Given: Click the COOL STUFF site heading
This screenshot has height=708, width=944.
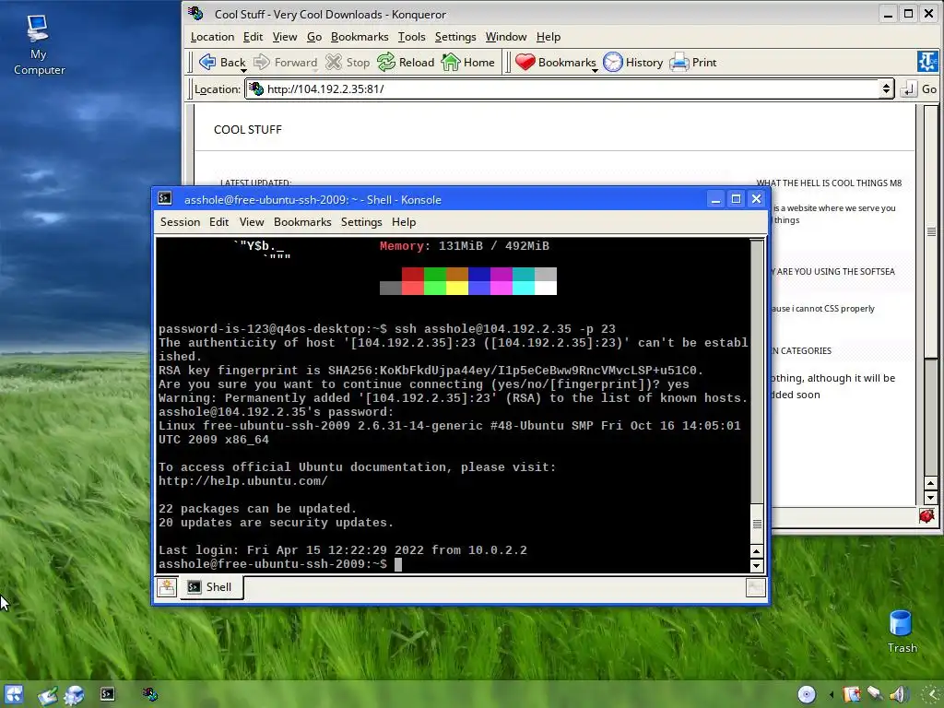Looking at the screenshot, I should [247, 129].
